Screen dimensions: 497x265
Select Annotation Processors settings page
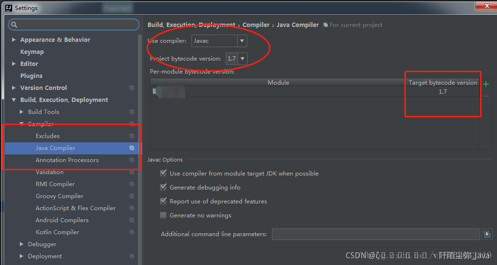67,160
